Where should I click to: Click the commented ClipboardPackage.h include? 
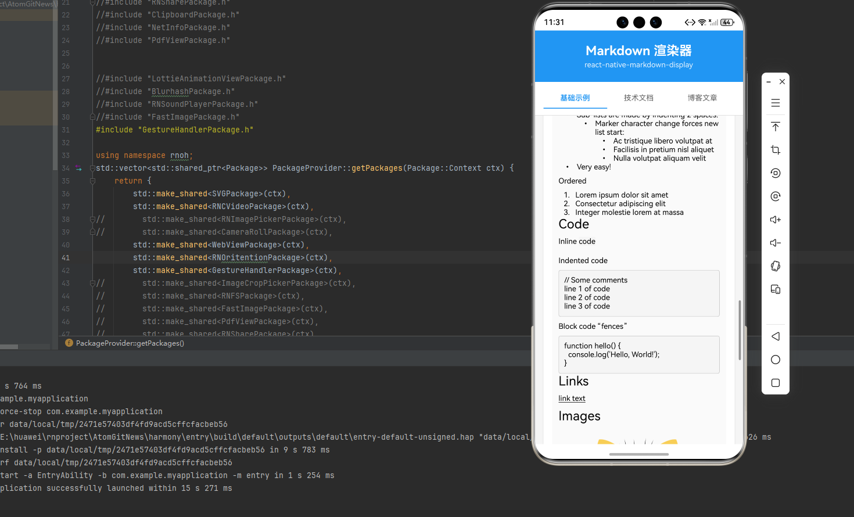pos(168,15)
